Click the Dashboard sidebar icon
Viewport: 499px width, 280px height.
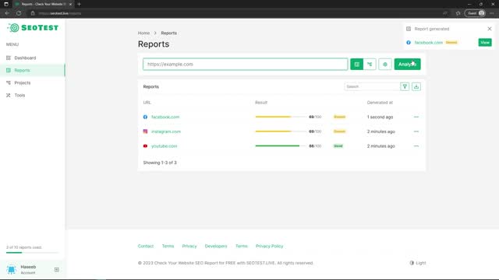[9, 58]
